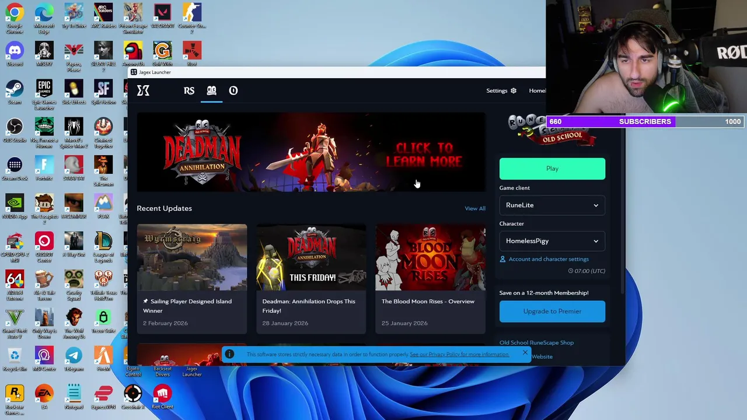The width and height of the screenshot is (747, 420).
Task: Select the OBSBOT Center desktop icon
Action: [x=44, y=245]
